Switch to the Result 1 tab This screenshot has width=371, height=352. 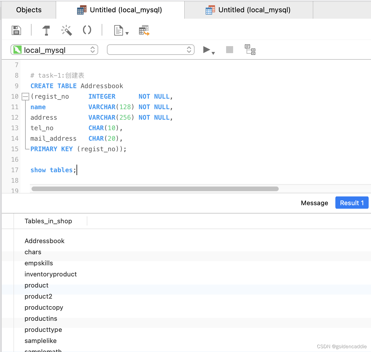(x=352, y=203)
